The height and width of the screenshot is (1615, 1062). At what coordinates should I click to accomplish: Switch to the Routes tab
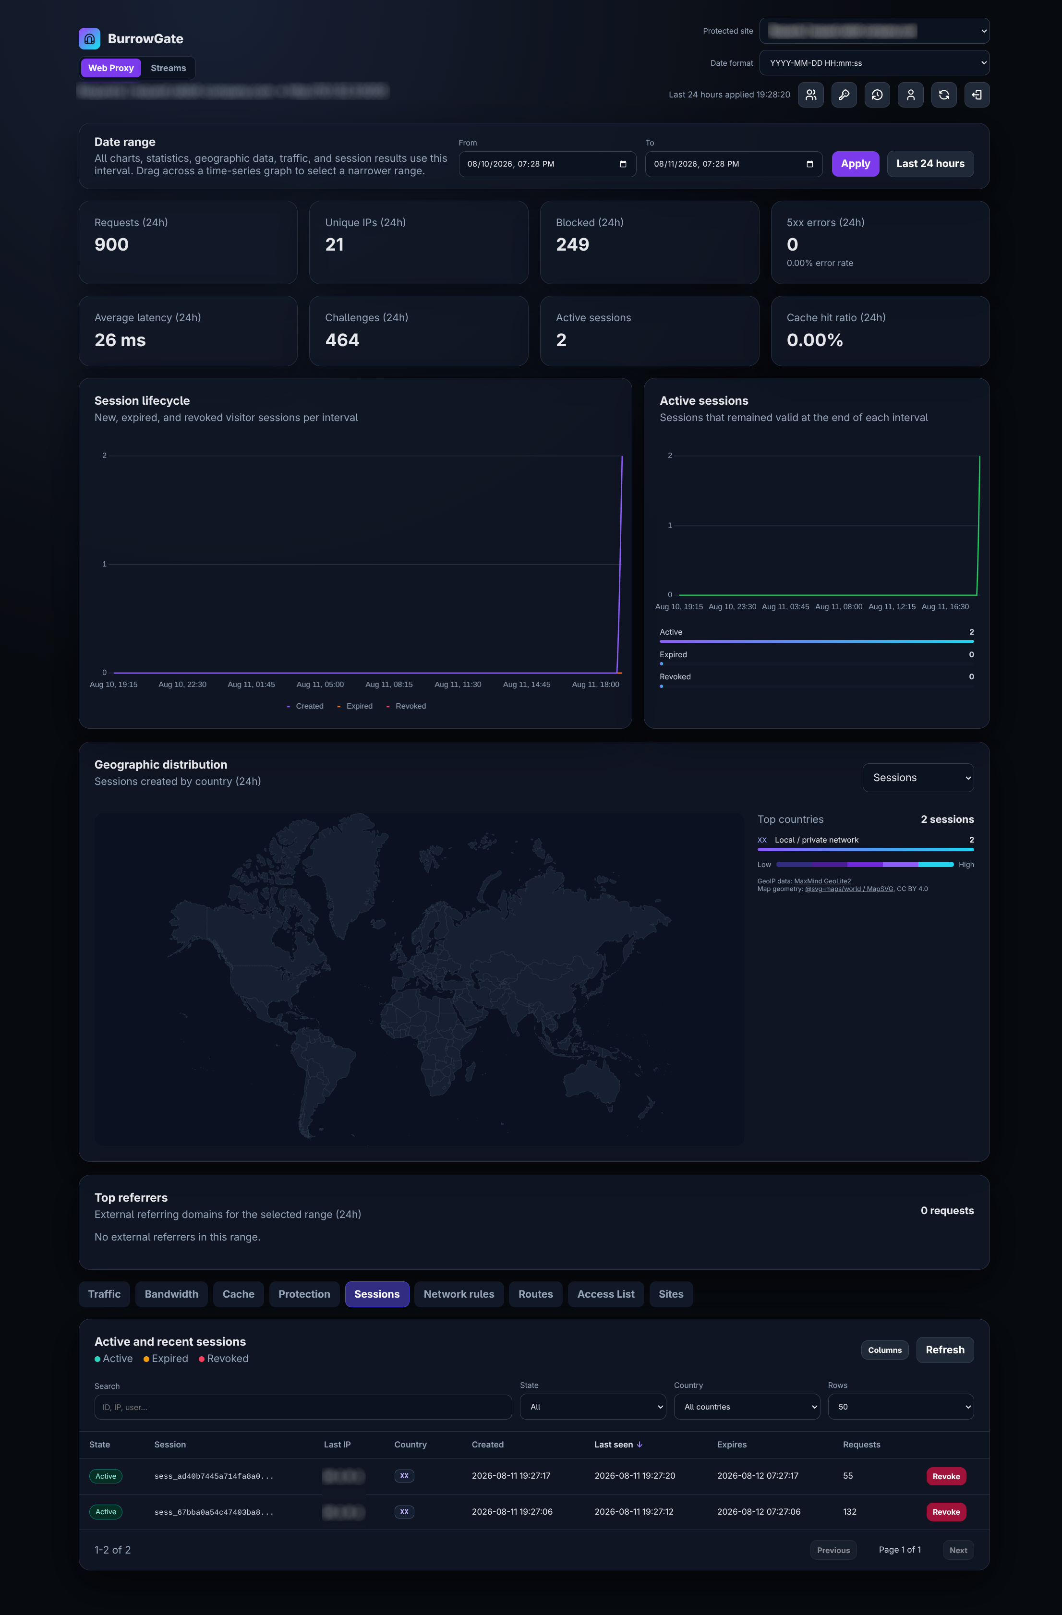535,1294
